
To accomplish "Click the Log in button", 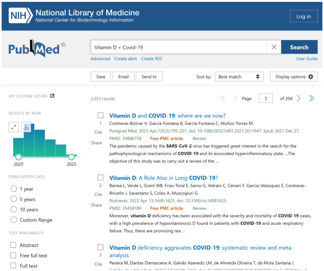I will tap(304, 16).
